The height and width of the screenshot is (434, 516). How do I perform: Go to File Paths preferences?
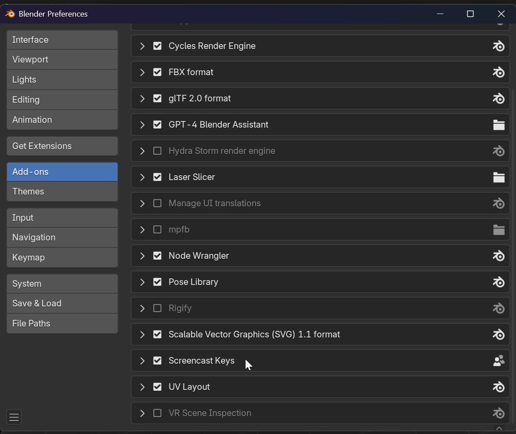tap(62, 323)
